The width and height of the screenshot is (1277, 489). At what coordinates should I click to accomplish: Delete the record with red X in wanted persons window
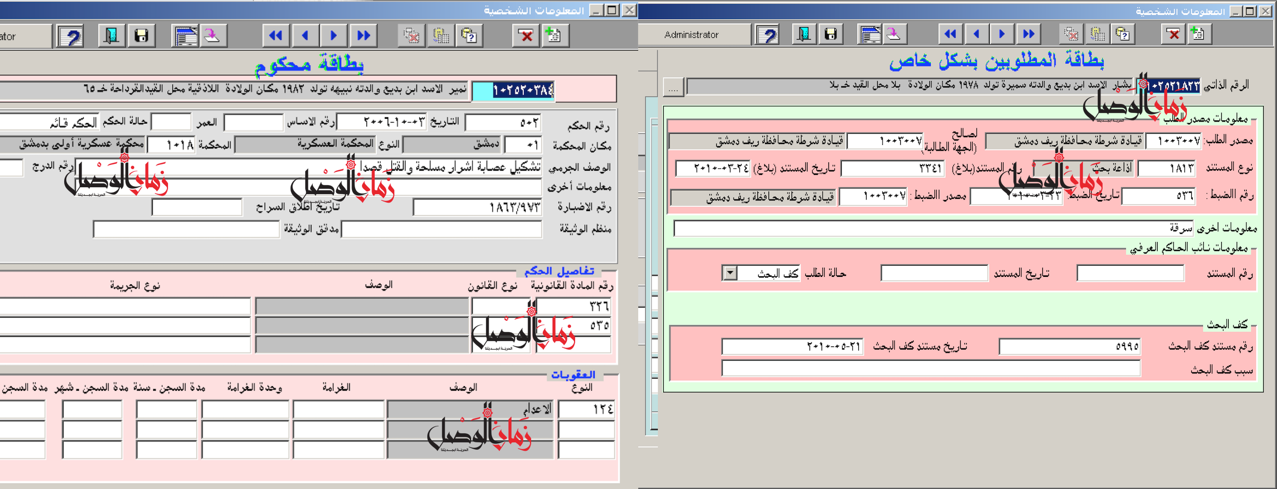[x=1174, y=34]
